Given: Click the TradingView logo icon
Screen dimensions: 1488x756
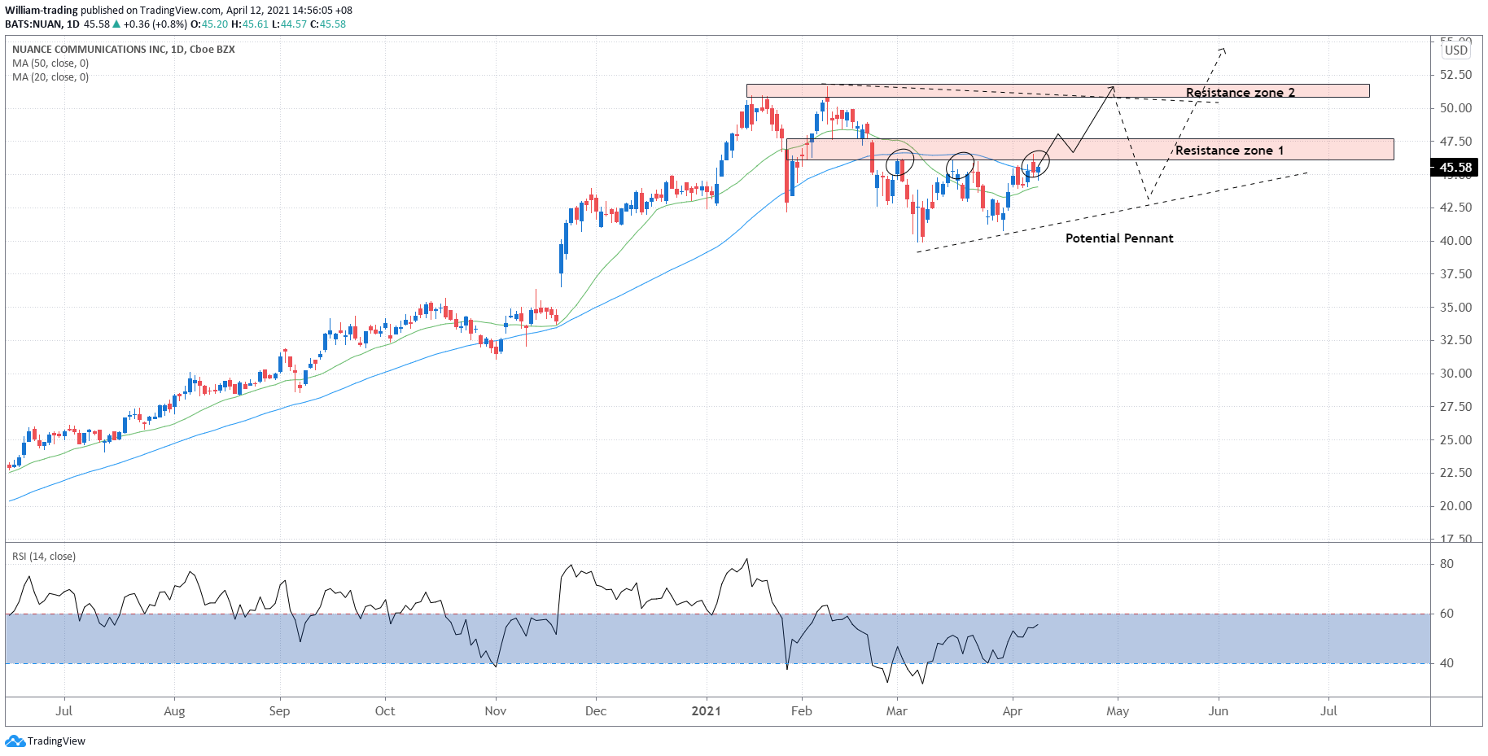Looking at the screenshot, I should [15, 741].
